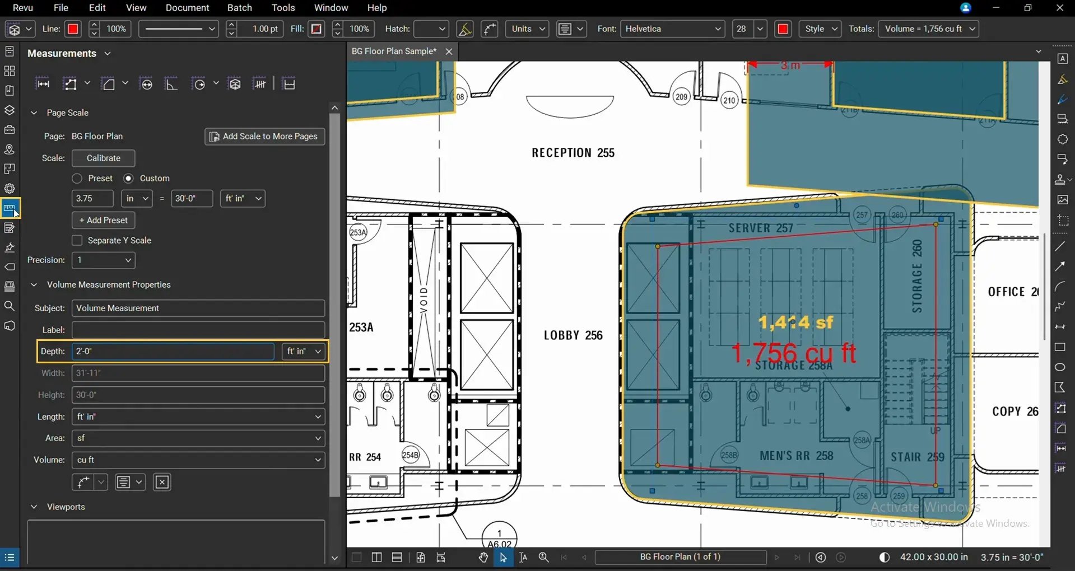
Task: Click the + Add Preset button
Action: [x=104, y=221]
